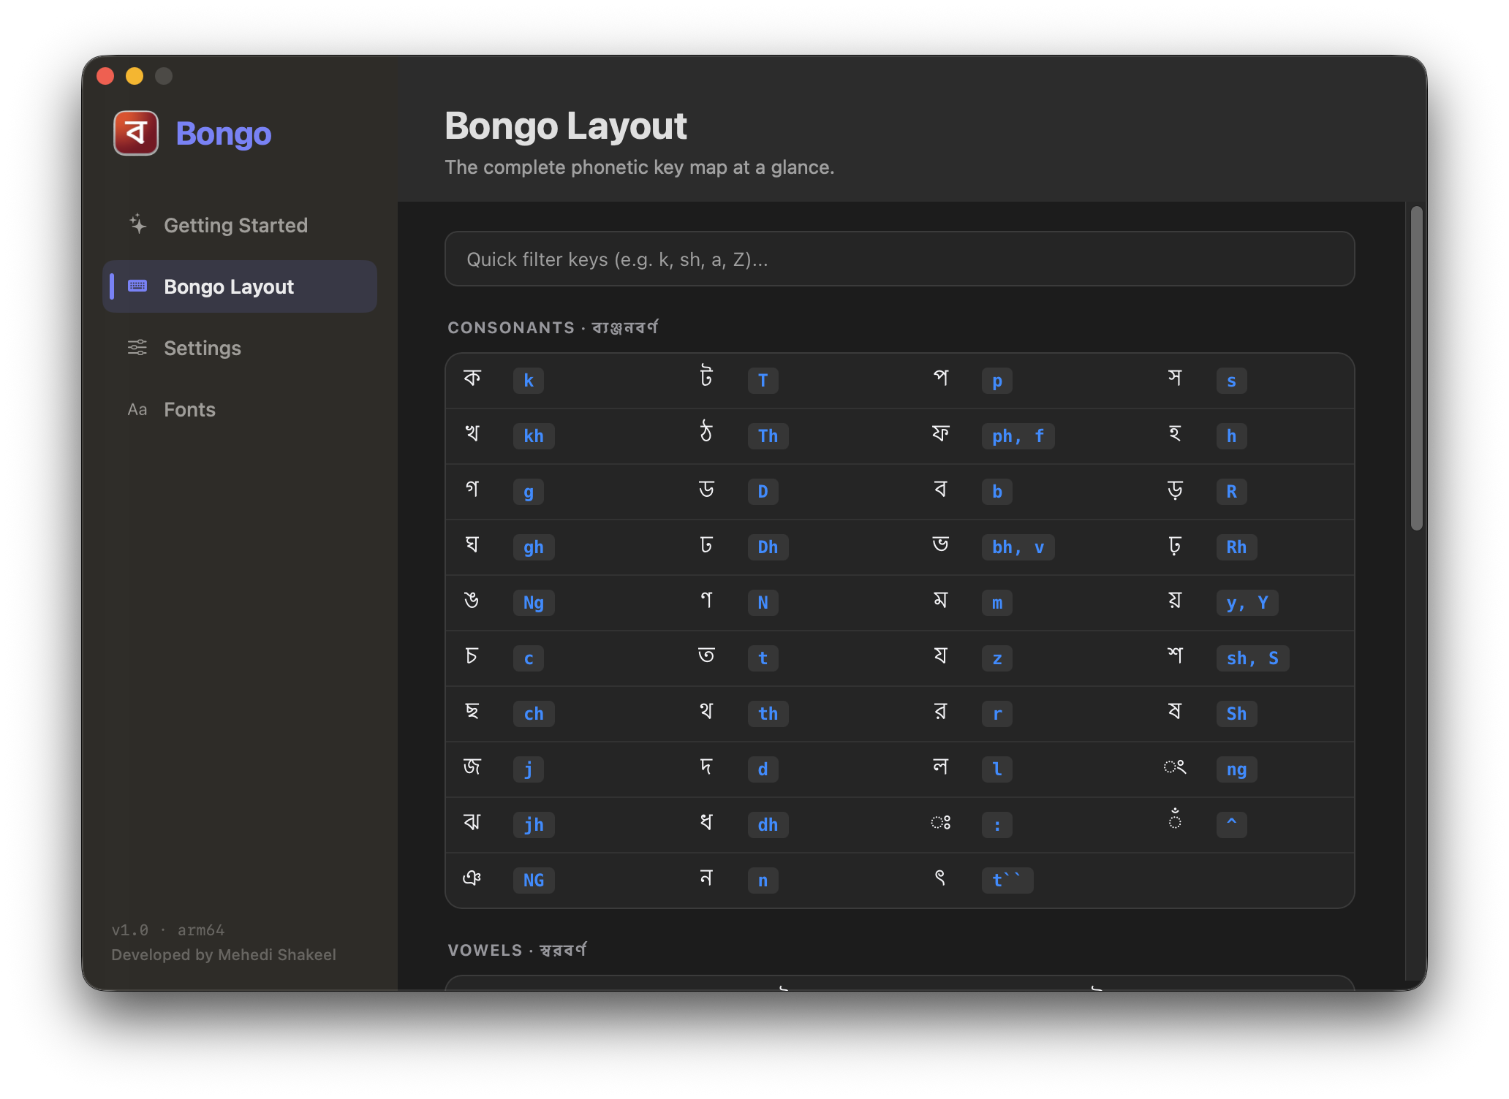Select the 'Th' key badge
This screenshot has height=1099, width=1509.
point(768,436)
